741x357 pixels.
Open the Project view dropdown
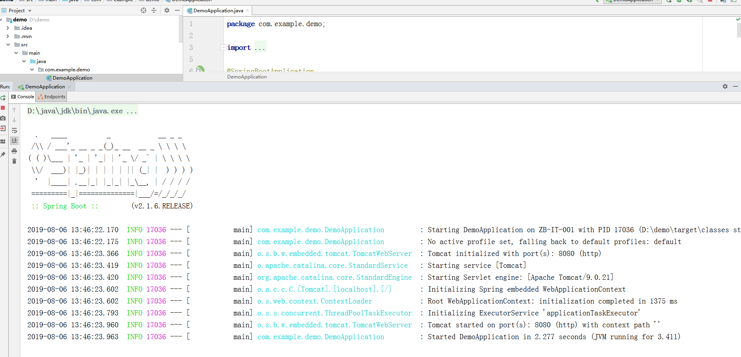(30, 11)
